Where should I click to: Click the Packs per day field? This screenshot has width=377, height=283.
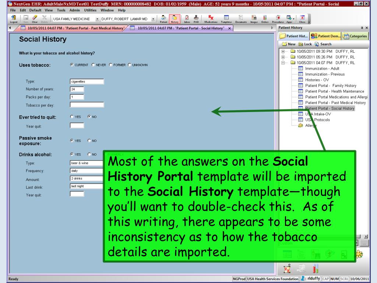click(x=77, y=97)
